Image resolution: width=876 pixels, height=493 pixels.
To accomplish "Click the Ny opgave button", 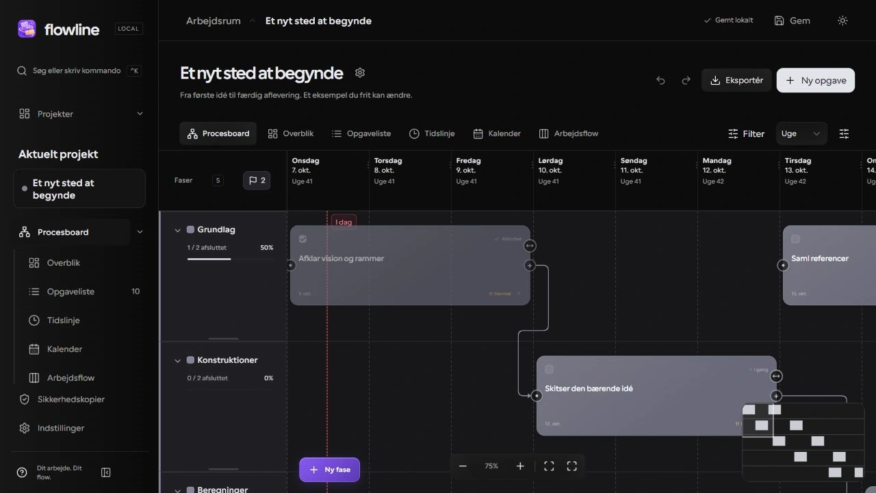I will coord(816,80).
